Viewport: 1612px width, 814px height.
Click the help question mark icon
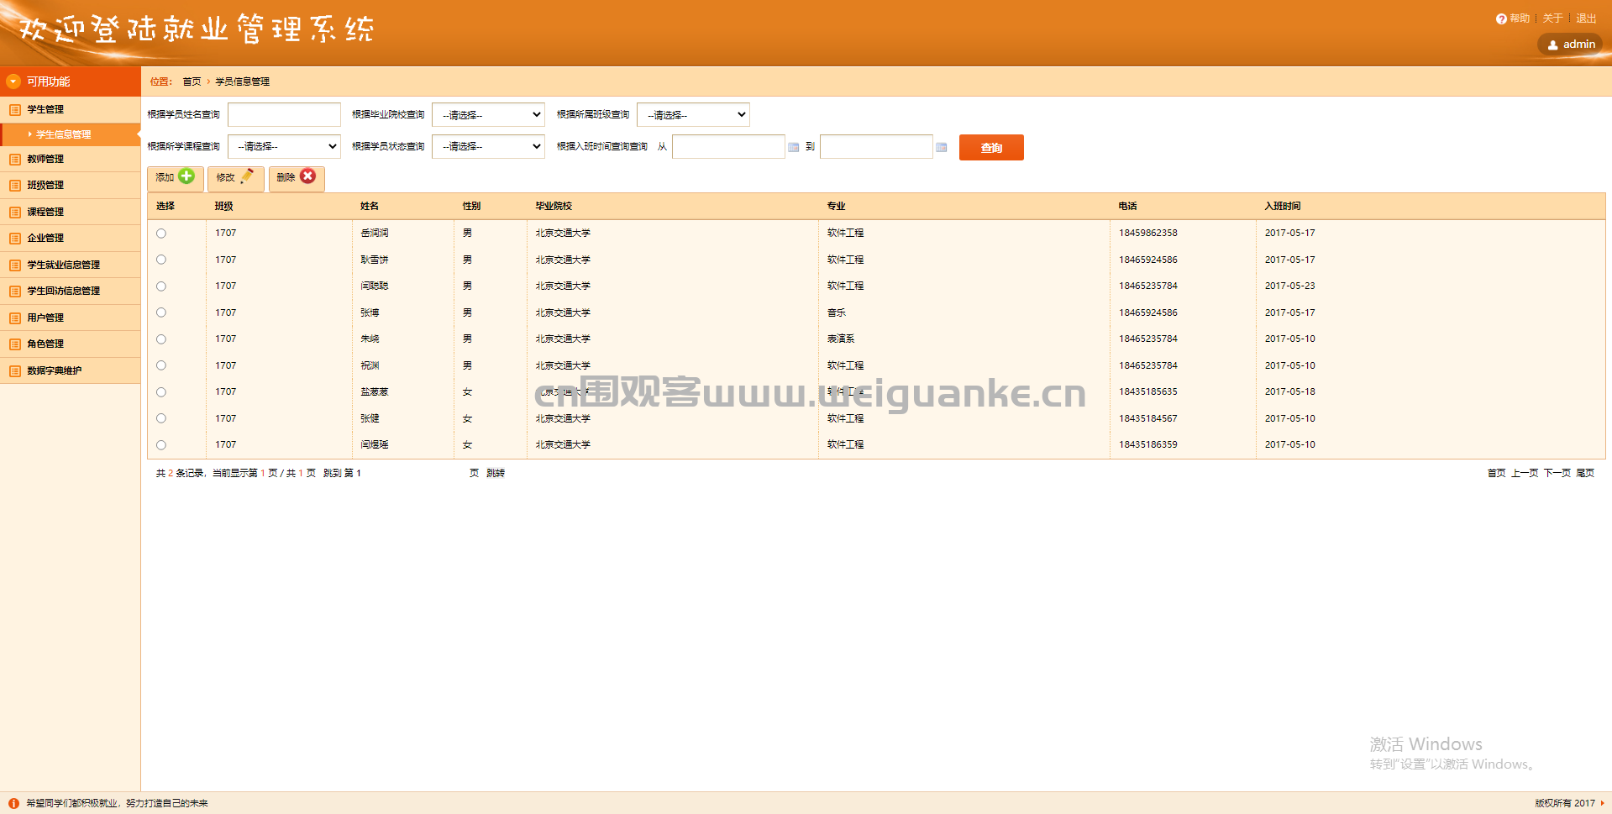(x=1501, y=19)
